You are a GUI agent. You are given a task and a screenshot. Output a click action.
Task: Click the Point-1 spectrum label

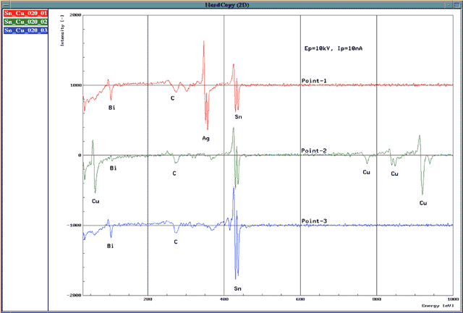tap(314, 81)
